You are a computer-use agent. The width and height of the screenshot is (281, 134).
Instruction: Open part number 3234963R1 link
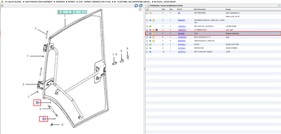coord(182,37)
